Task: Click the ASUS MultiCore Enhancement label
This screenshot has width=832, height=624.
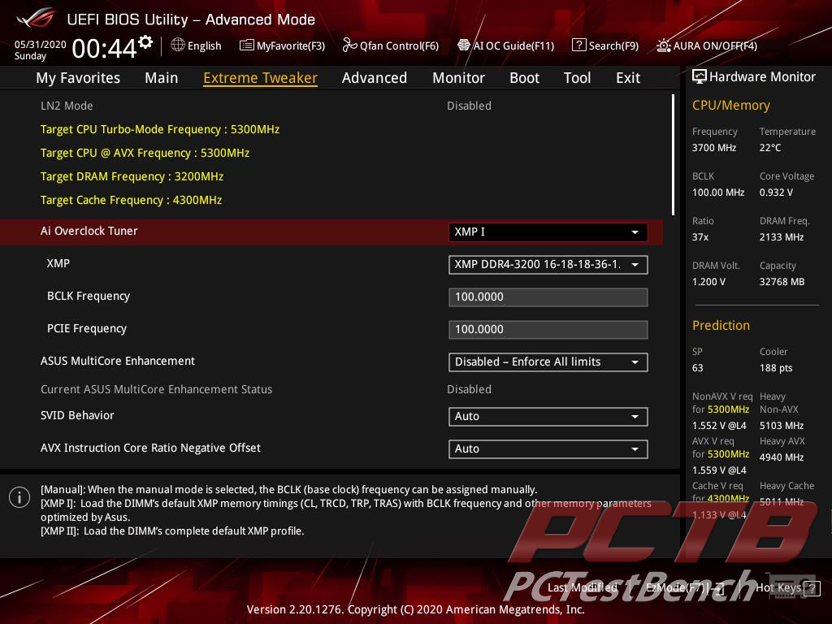Action: 118,361
